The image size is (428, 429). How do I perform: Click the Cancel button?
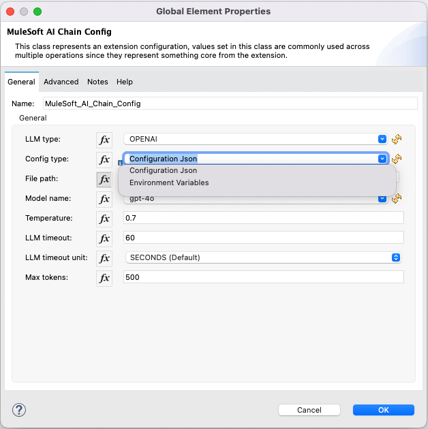[x=309, y=410]
